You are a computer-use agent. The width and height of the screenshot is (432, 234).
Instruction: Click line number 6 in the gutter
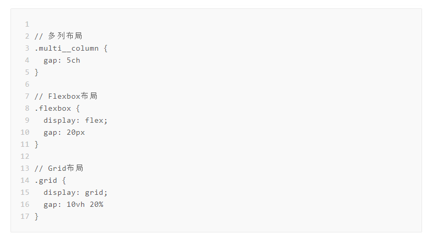click(27, 84)
